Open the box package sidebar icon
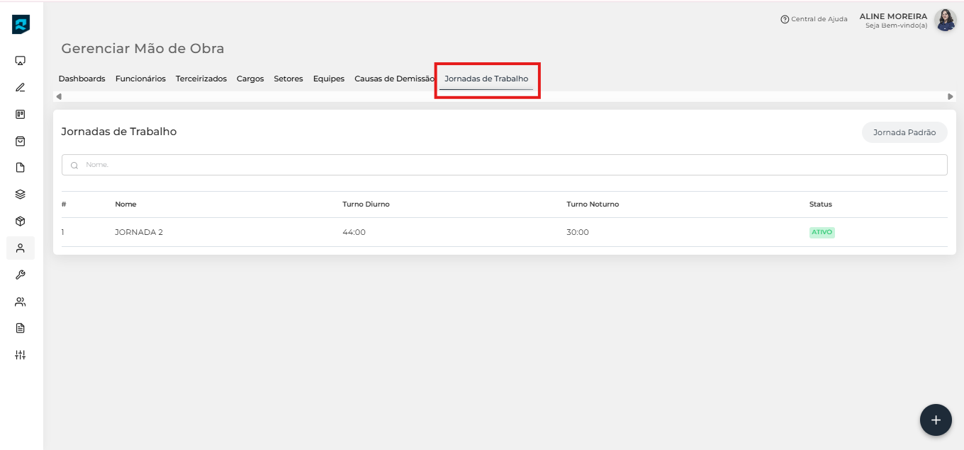The image size is (964, 450). tap(21, 221)
